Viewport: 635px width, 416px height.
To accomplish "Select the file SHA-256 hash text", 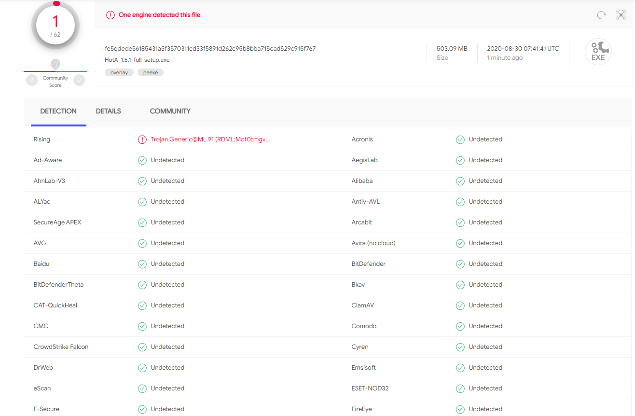I will [210, 49].
